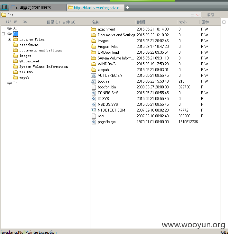Click the WINDOWS folder name in file list
This screenshot has height=234, width=228.
click(107, 64)
